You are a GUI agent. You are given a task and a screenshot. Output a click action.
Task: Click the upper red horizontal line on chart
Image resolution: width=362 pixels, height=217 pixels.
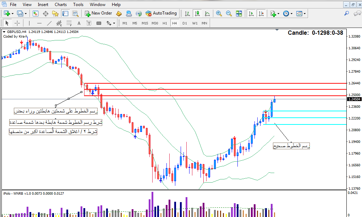tap(213, 83)
